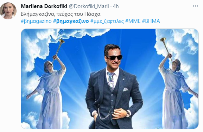Open the #μμε_ξεφτιλες hashtag

(107, 21)
